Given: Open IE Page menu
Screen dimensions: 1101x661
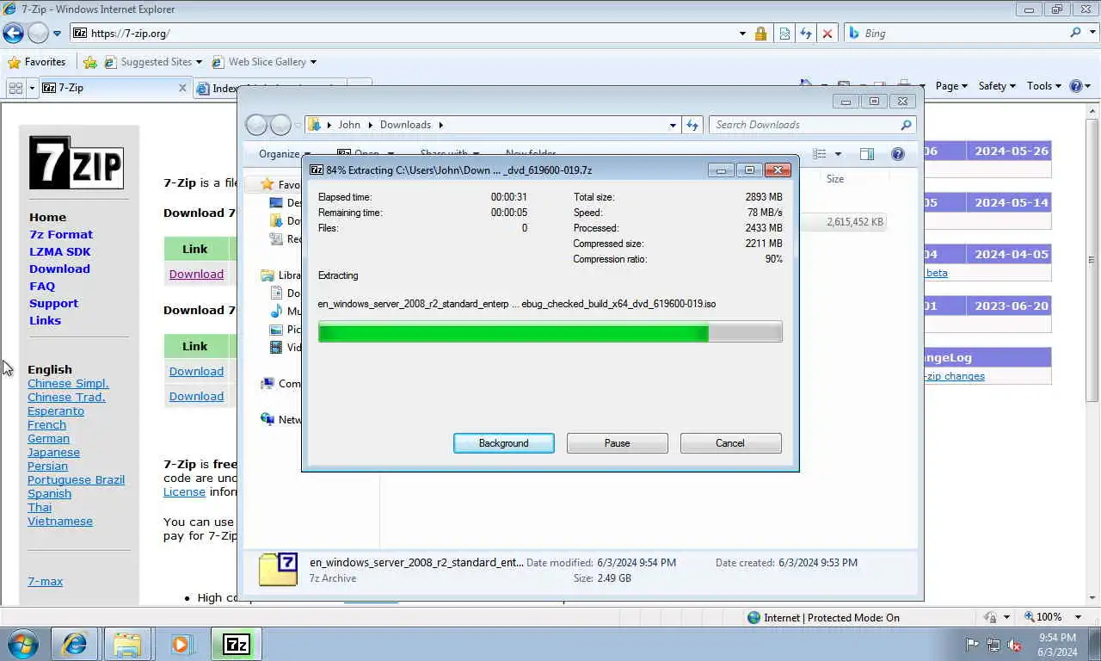Looking at the screenshot, I should tap(951, 86).
